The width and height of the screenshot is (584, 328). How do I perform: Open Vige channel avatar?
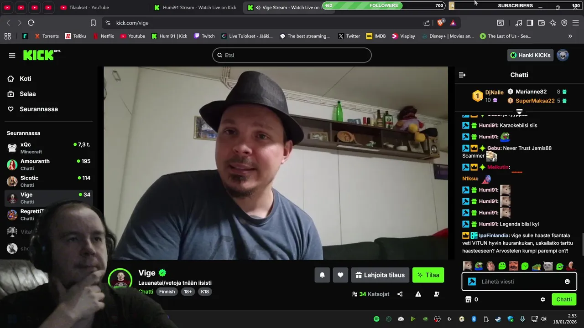tap(120, 279)
